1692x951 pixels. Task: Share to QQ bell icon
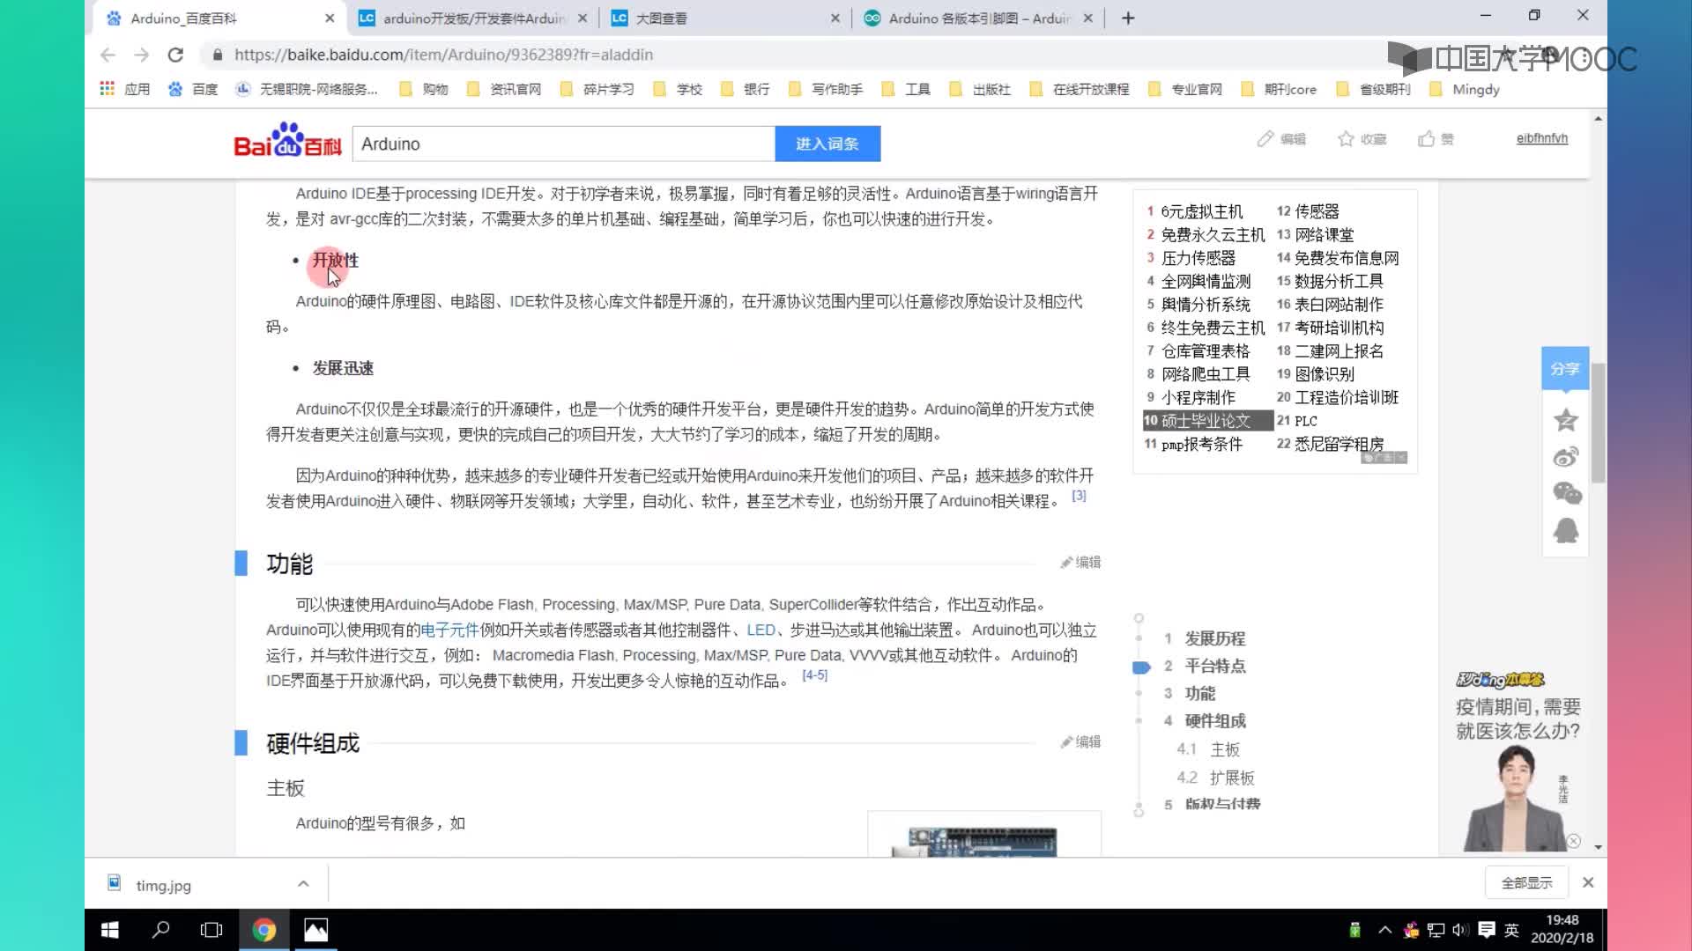pyautogui.click(x=1566, y=531)
